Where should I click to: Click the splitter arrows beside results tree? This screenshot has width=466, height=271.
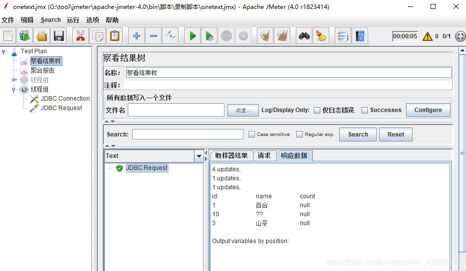click(x=206, y=156)
